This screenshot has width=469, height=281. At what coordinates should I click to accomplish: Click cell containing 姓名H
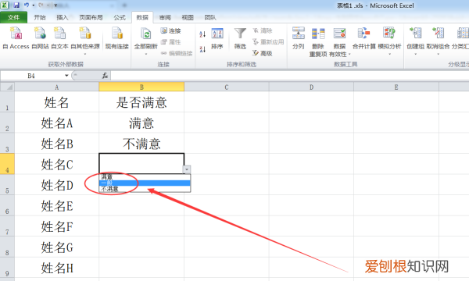coord(57,268)
